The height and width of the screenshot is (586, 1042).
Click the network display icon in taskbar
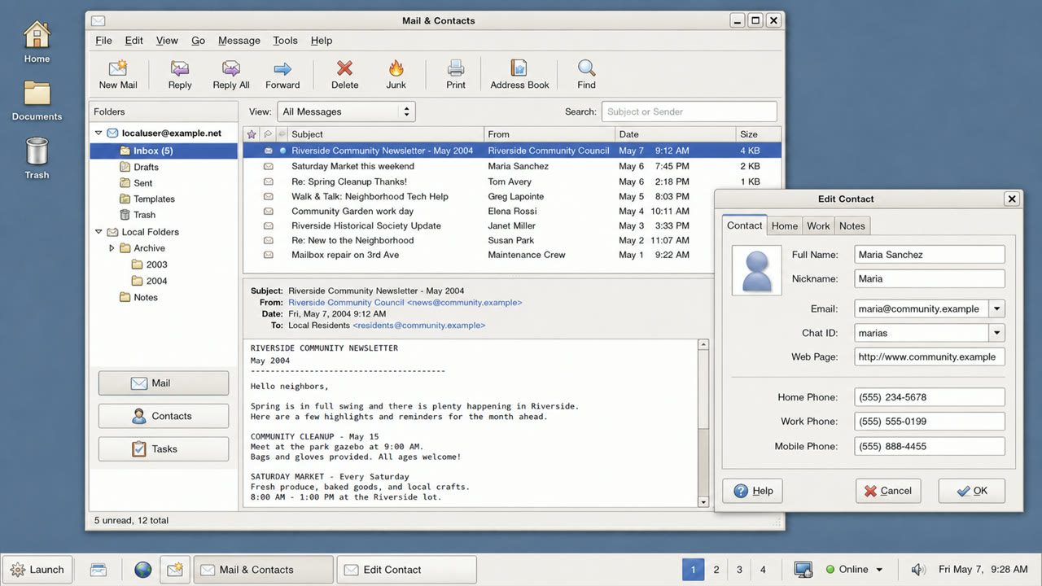click(803, 570)
